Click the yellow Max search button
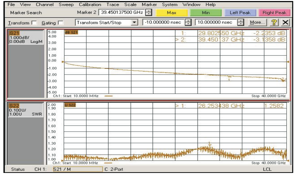Viewport: 297px width, 175px height. 172,13
